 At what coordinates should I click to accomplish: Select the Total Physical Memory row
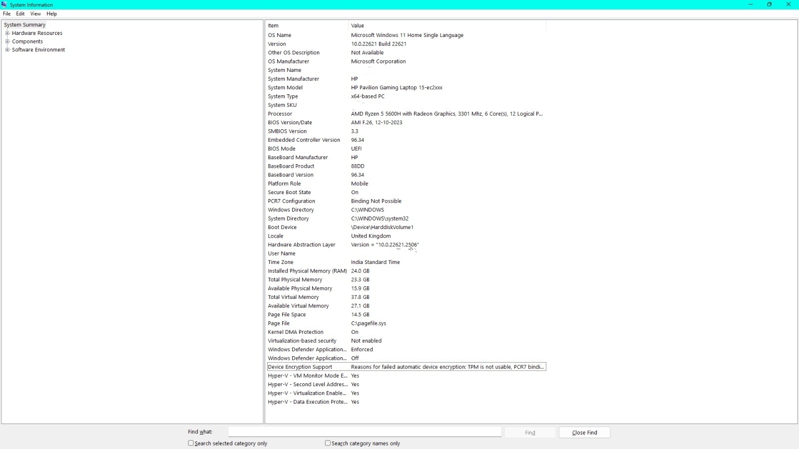406,279
